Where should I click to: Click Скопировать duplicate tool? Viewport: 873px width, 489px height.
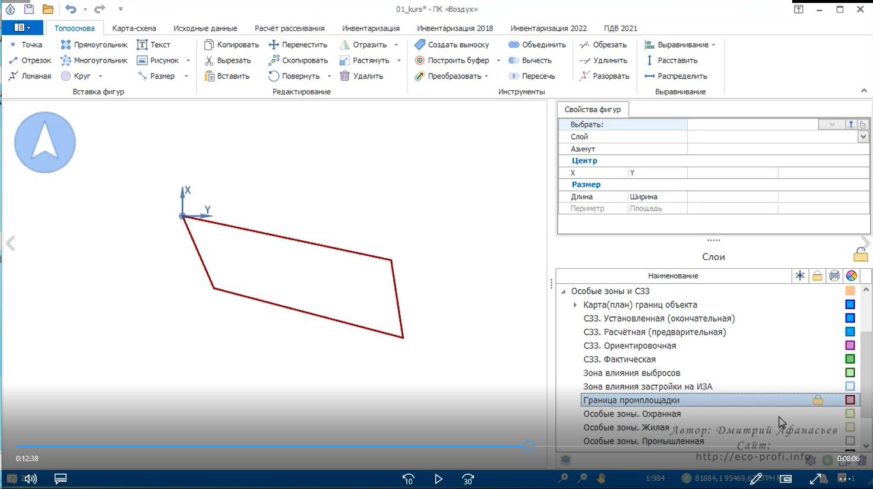point(298,61)
